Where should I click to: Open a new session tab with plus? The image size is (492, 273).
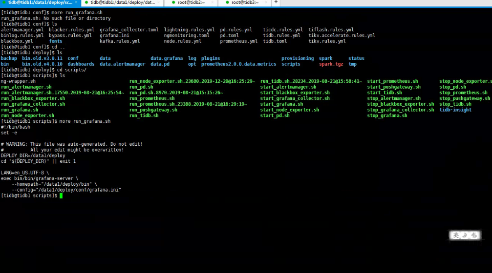coord(276,2)
